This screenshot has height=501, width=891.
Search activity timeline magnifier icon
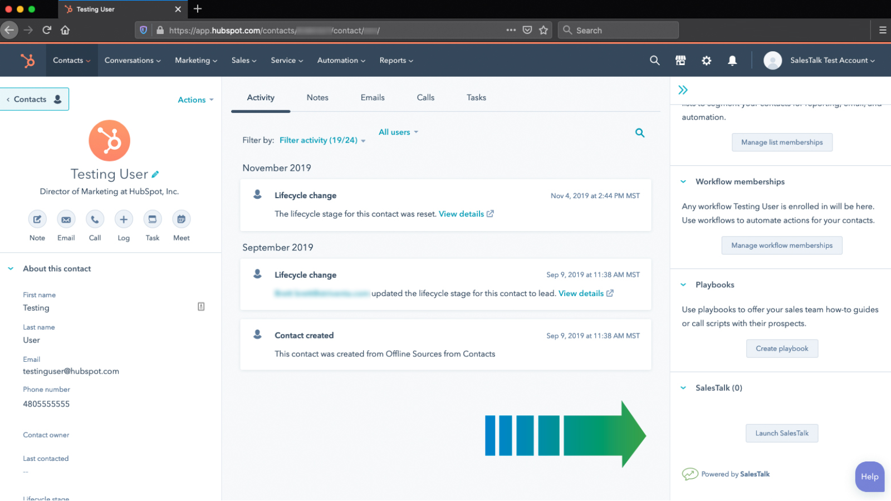[640, 132]
